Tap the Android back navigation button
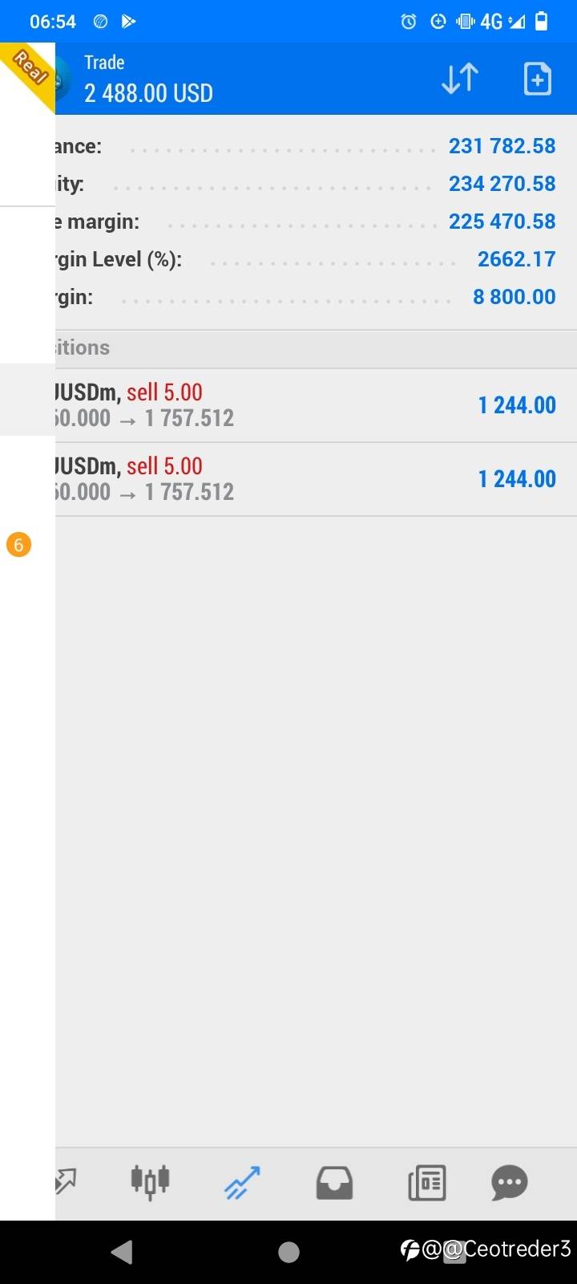577x1284 pixels. [x=122, y=1251]
